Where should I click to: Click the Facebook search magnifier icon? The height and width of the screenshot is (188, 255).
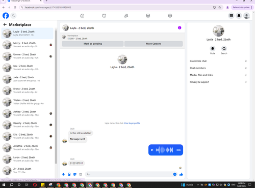click(13, 16)
